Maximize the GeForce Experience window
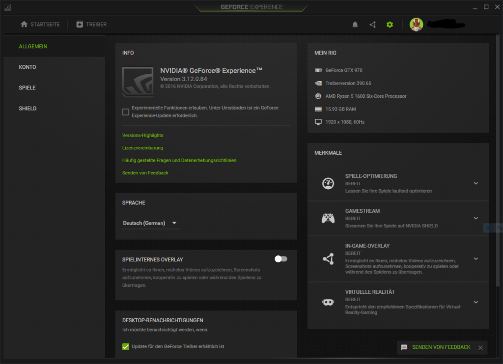Viewport: 503px width, 364px height. click(486, 7)
